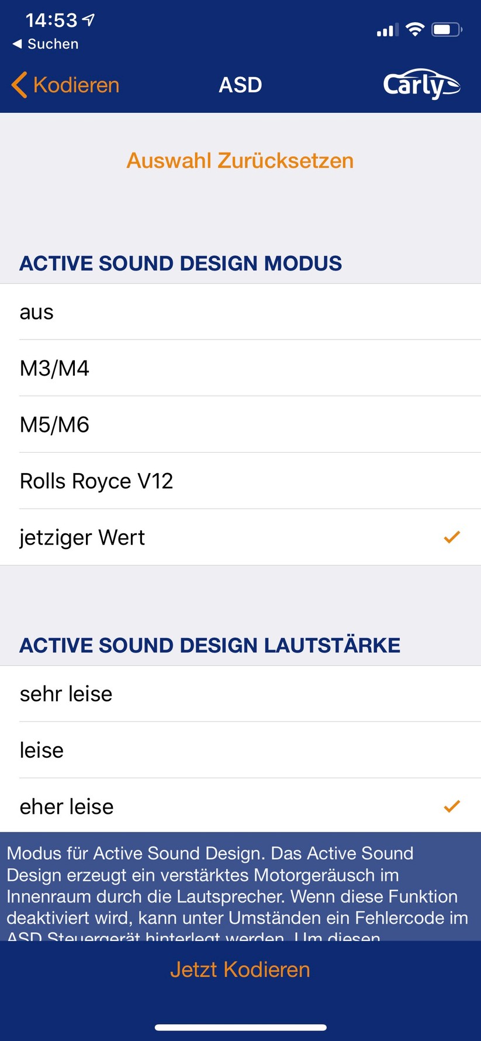Image resolution: width=481 pixels, height=1041 pixels.
Task: Tap the cellular signal bars icon
Action: pyautogui.click(x=387, y=30)
